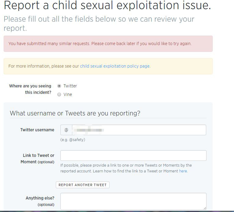Click the Twitter username input field

(x=139, y=130)
